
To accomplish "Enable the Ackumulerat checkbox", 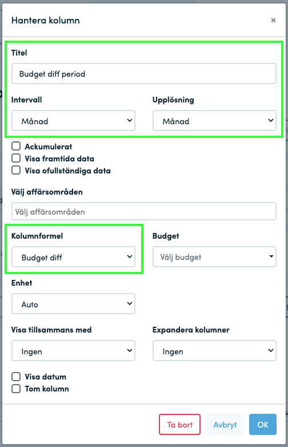I will tap(16, 146).
